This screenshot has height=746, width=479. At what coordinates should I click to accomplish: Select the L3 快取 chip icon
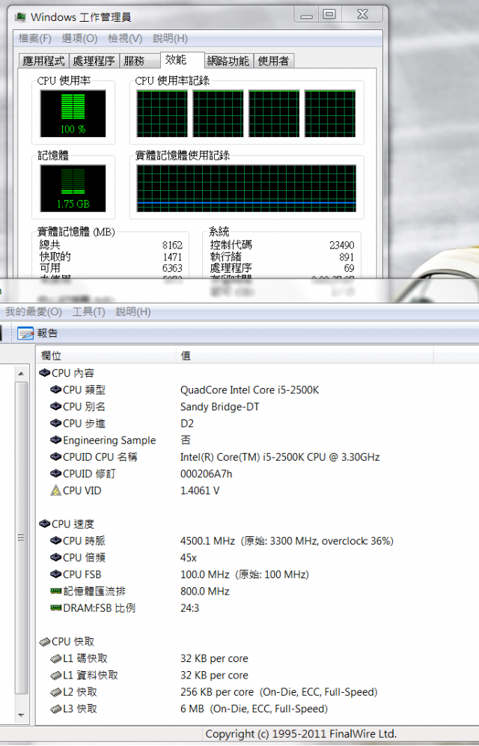55,709
